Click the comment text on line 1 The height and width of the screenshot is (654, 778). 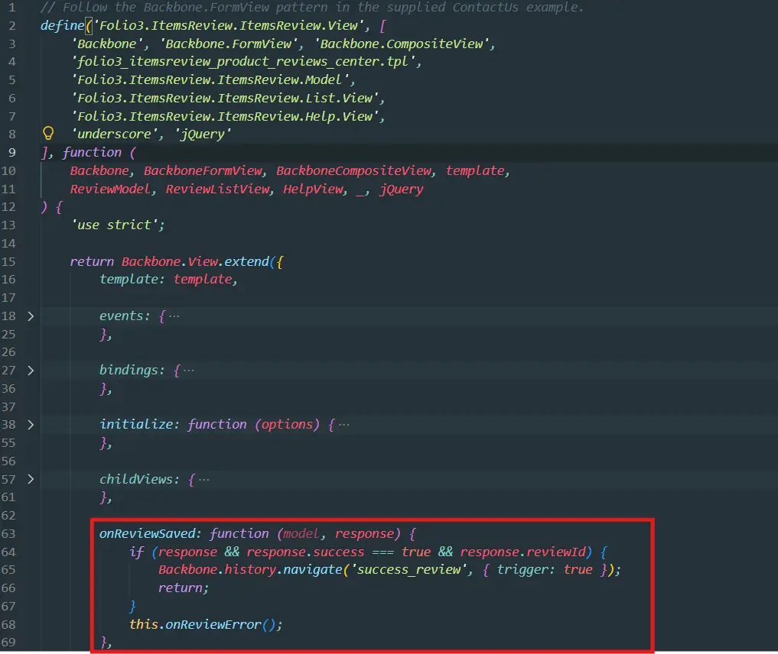tap(313, 8)
